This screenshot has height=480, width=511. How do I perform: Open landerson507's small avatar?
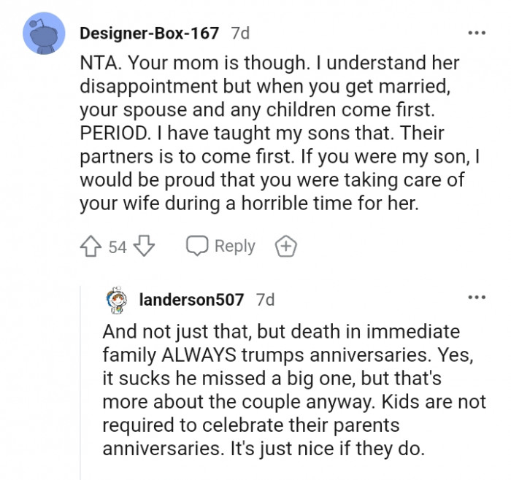(x=116, y=300)
